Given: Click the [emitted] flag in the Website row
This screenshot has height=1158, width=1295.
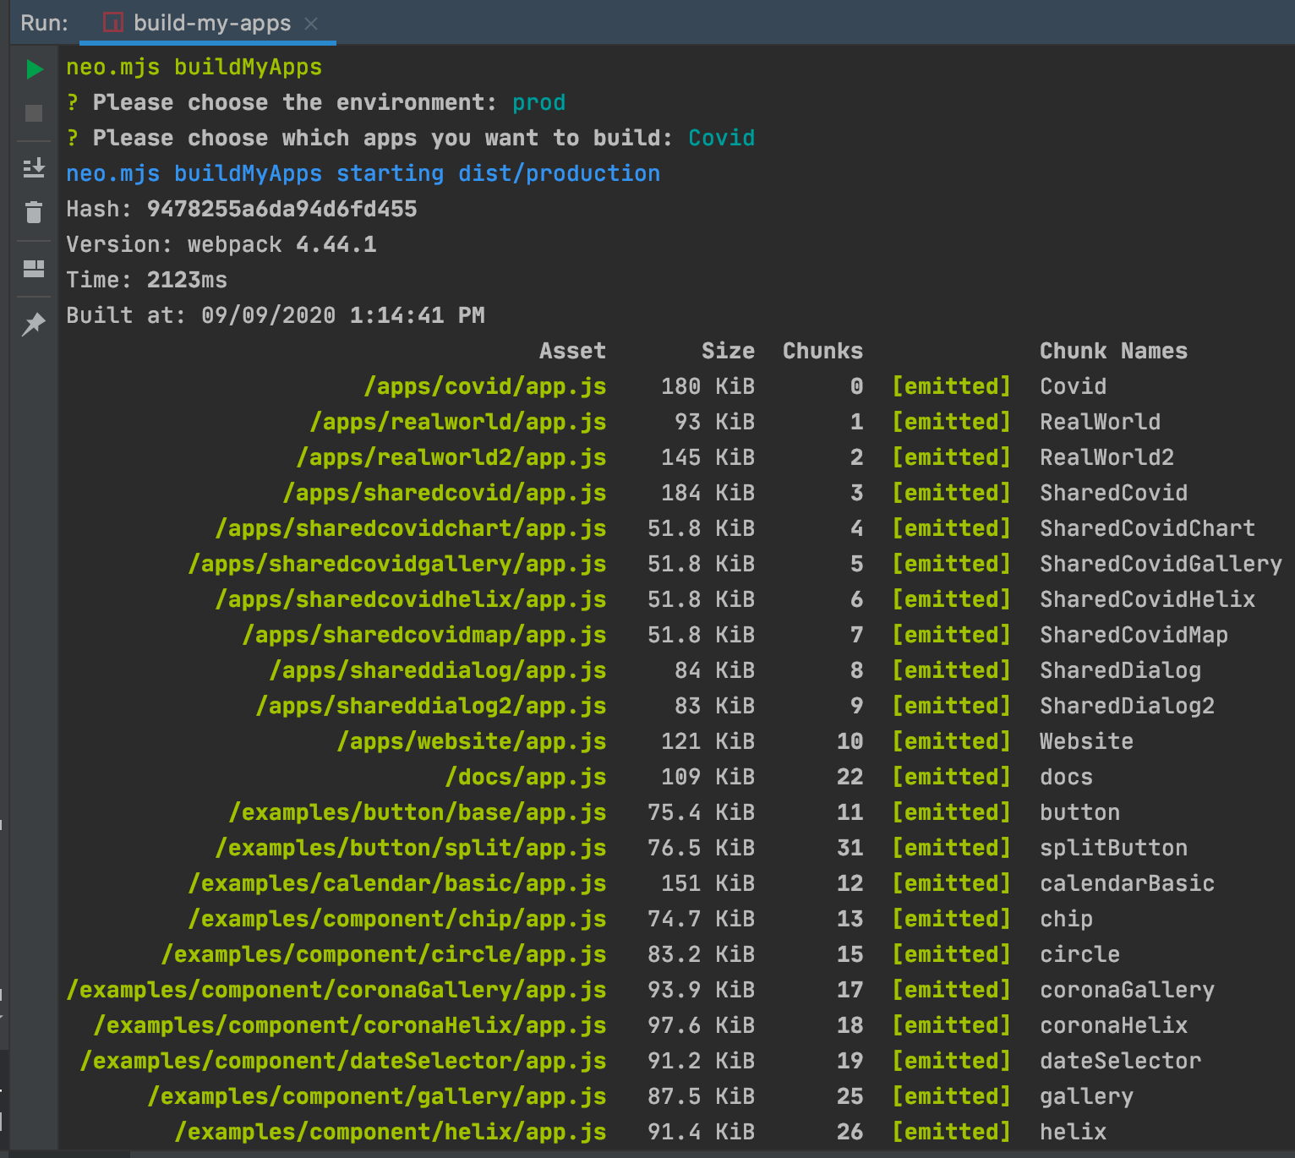Looking at the screenshot, I should pos(952,741).
